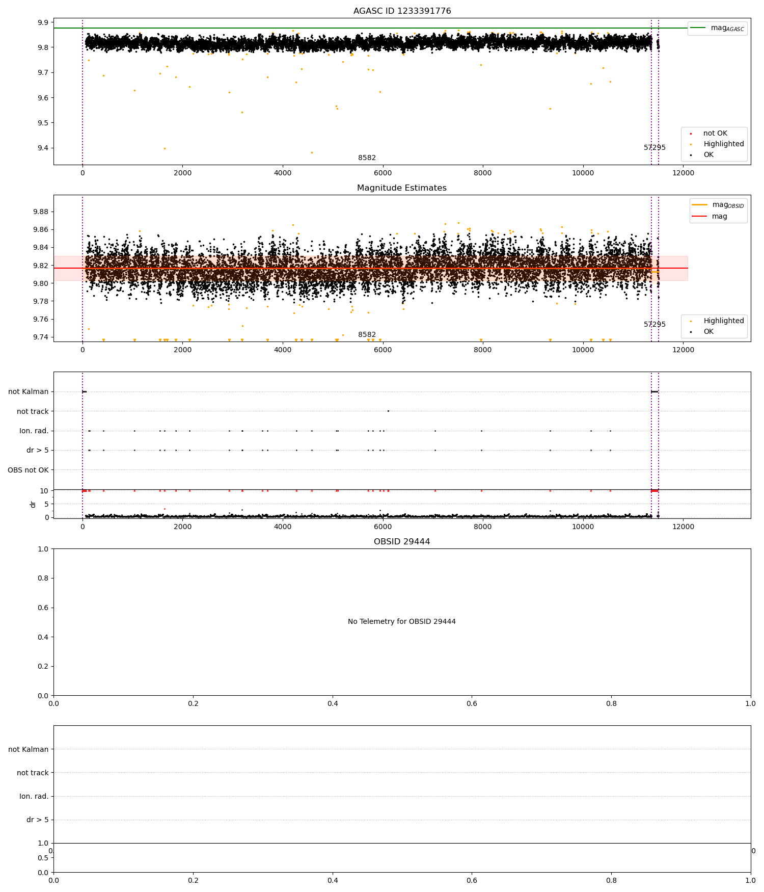Click the "8582" annotation in the top panel
764x892 pixels.
coord(367,158)
